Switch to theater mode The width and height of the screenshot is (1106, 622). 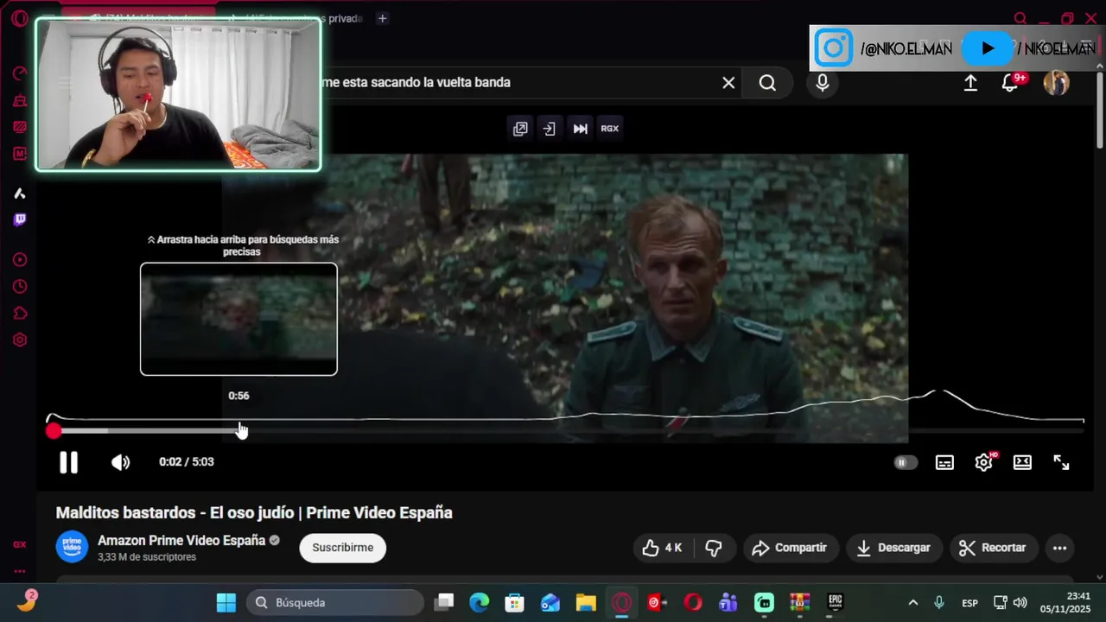[1022, 462]
